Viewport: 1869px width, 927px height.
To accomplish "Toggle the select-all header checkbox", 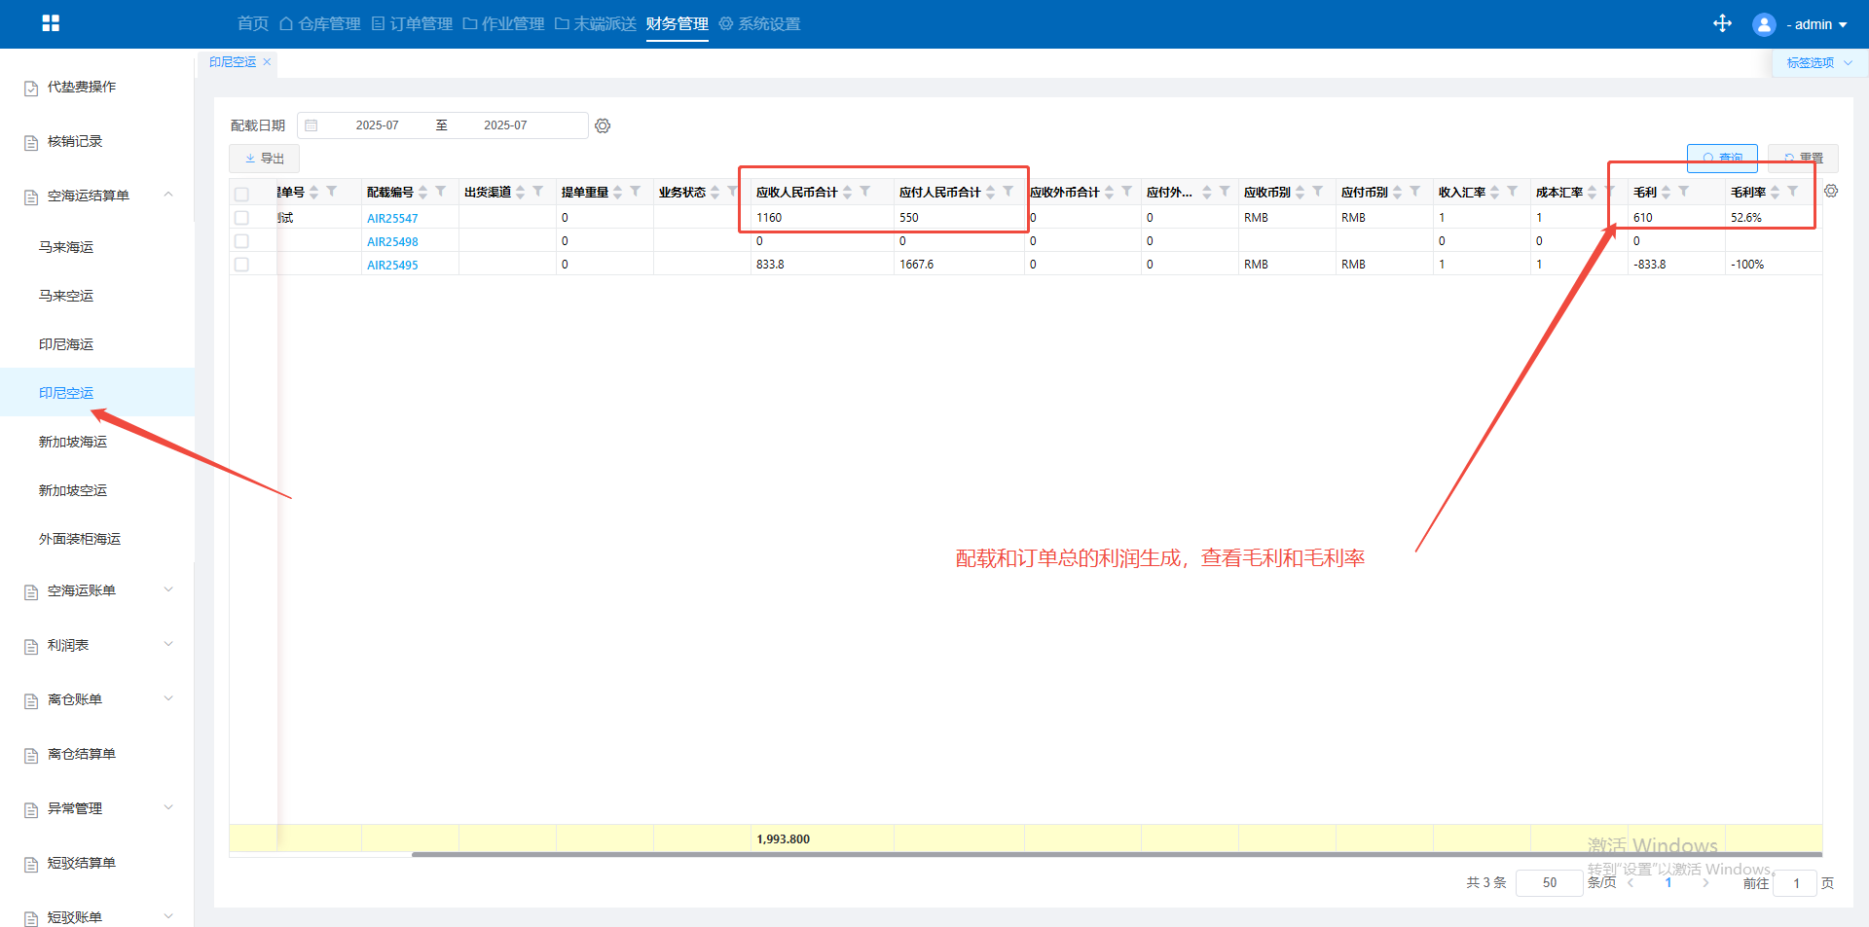I will click(241, 193).
